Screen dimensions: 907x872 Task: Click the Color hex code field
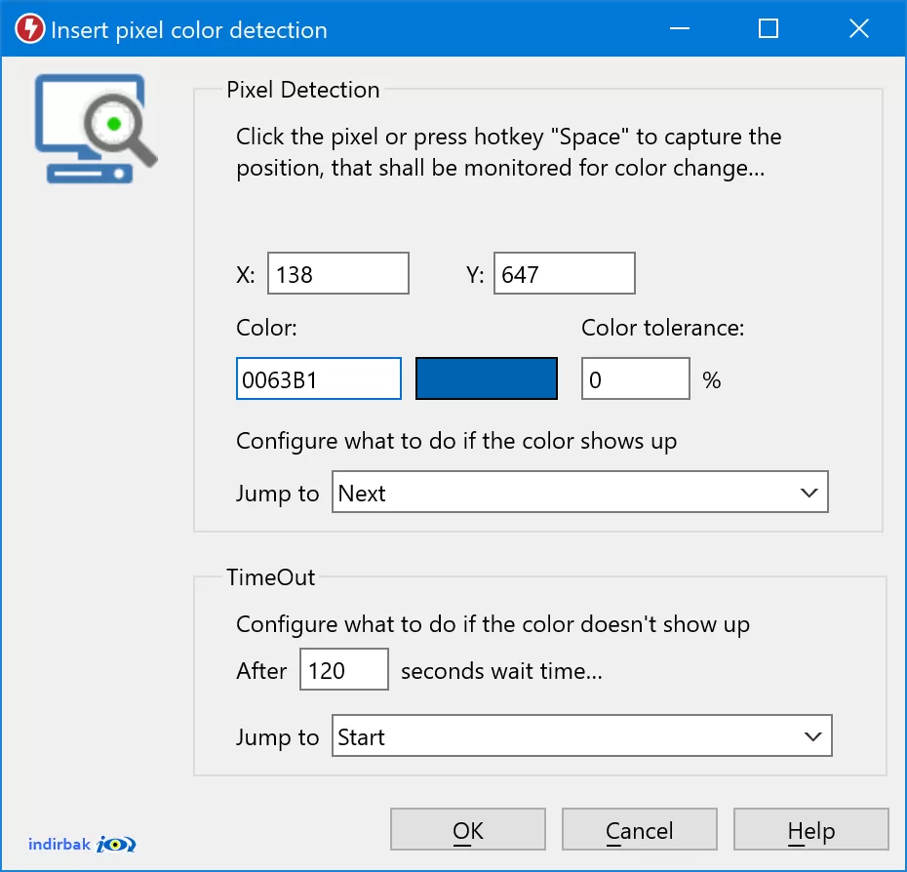318,378
